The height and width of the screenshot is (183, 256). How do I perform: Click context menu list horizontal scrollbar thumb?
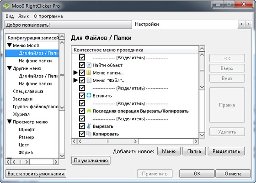[x=107, y=141]
